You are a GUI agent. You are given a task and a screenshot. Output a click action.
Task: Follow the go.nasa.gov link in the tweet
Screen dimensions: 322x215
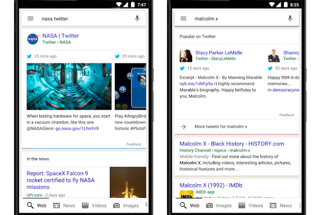78,129
